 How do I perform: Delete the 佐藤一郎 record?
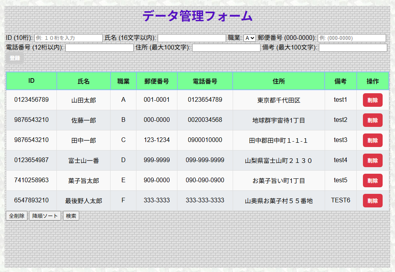[372, 120]
